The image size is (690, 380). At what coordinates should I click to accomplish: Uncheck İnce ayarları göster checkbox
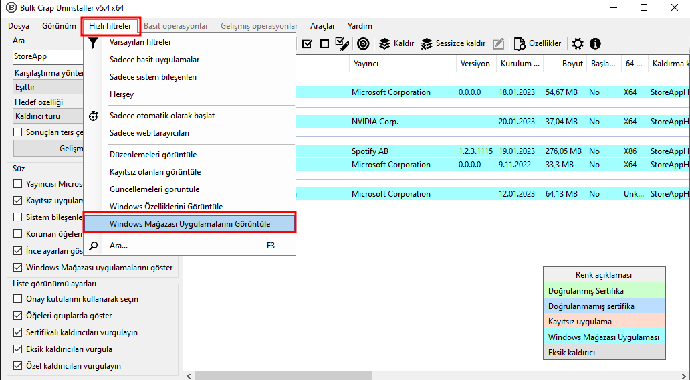click(17, 250)
